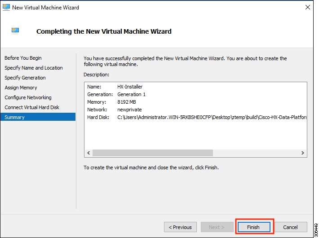The image size is (319, 238).
Task: Go to Specify Name and Location step
Action: point(34,68)
